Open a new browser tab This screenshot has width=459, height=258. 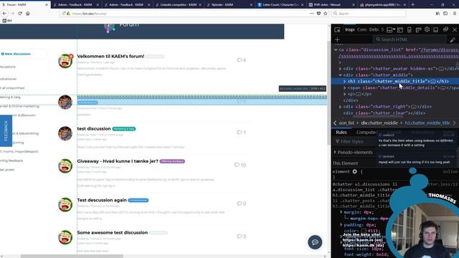(413, 5)
